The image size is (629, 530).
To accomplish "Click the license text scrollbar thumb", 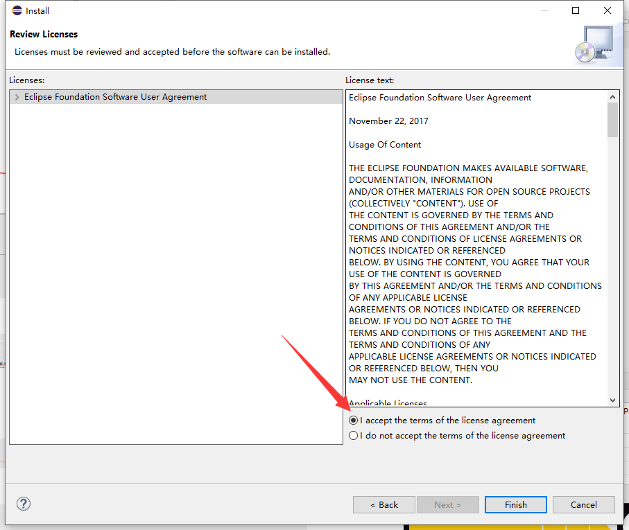I will tap(612, 120).
